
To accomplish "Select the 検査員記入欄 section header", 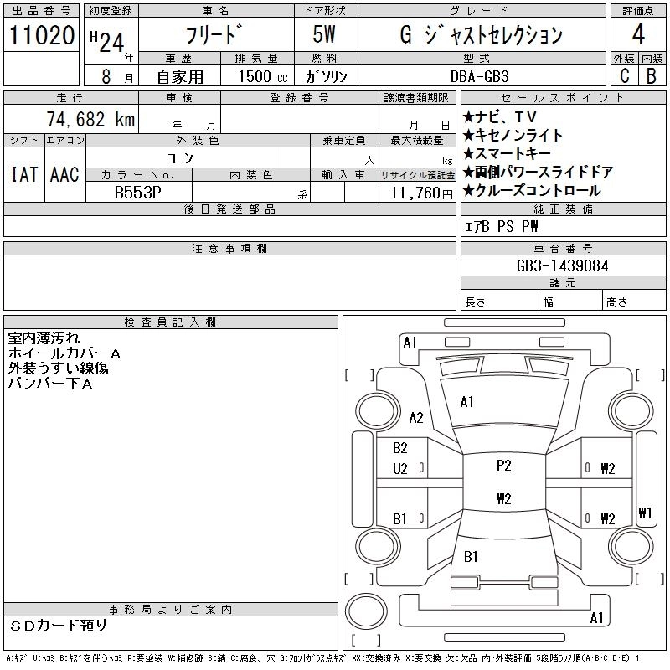I will click(171, 322).
